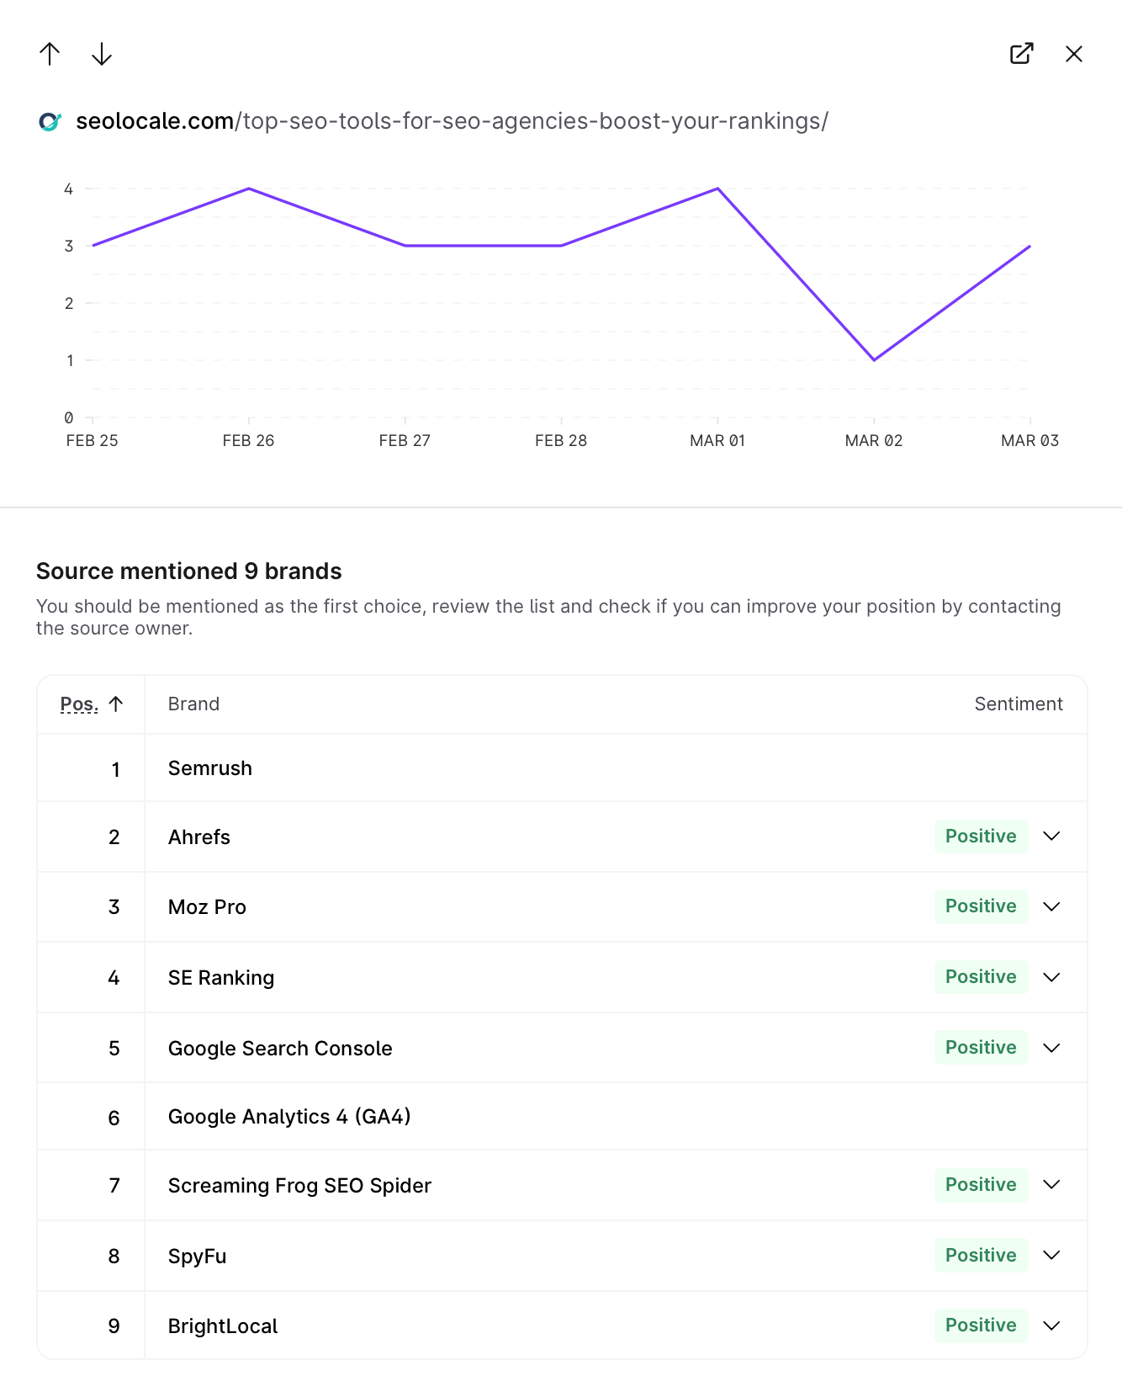The image size is (1122, 1392).
Task: Sort table by Pos. column
Action: (x=79, y=704)
